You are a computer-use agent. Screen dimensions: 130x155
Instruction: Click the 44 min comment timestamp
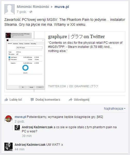pyautogui.click(x=20, y=149)
